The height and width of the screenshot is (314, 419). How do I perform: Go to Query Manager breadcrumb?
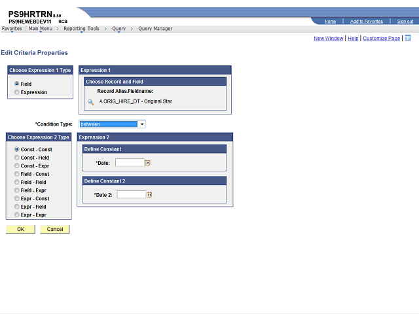tap(155, 29)
